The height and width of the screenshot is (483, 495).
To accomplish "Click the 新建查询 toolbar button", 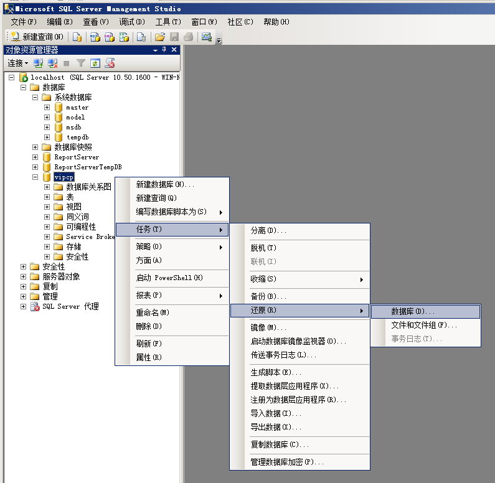I will pyautogui.click(x=37, y=37).
